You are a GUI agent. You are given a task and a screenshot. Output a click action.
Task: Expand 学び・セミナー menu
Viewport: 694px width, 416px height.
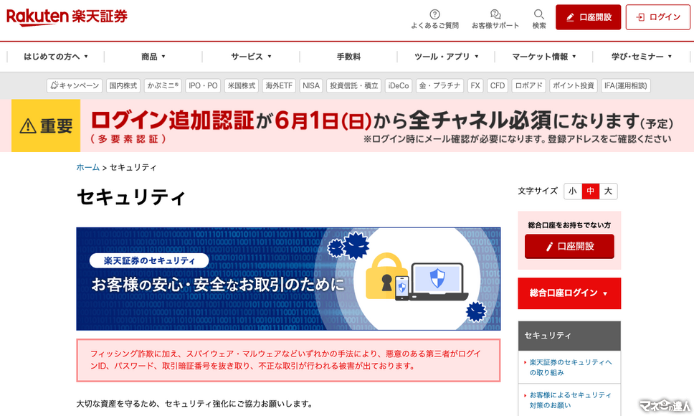coord(642,57)
